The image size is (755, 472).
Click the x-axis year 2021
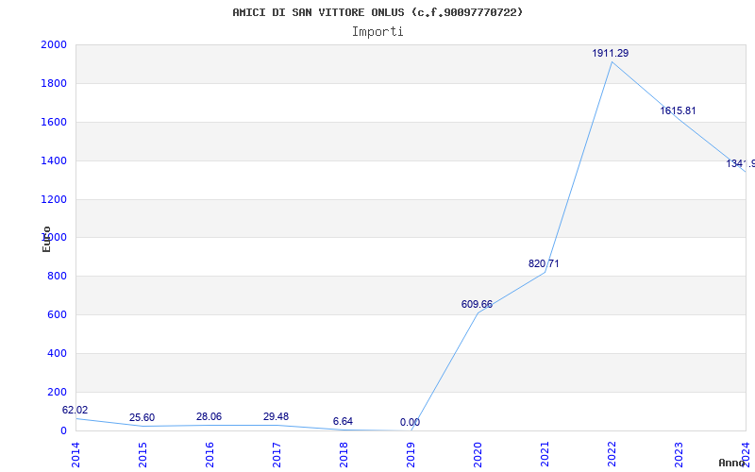click(545, 455)
